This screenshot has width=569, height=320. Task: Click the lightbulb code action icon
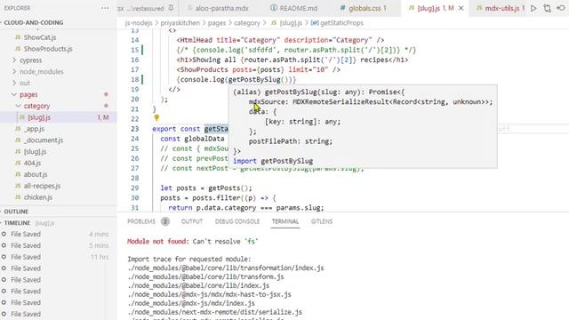(156, 118)
